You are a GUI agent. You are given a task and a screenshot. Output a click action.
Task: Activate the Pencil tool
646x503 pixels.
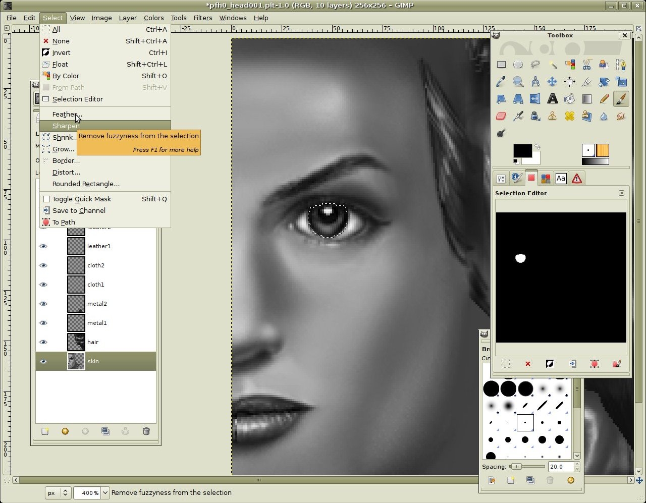click(x=604, y=99)
